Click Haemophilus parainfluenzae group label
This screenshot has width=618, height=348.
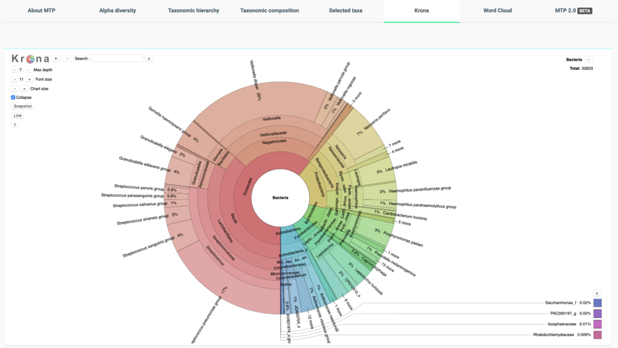click(420, 190)
